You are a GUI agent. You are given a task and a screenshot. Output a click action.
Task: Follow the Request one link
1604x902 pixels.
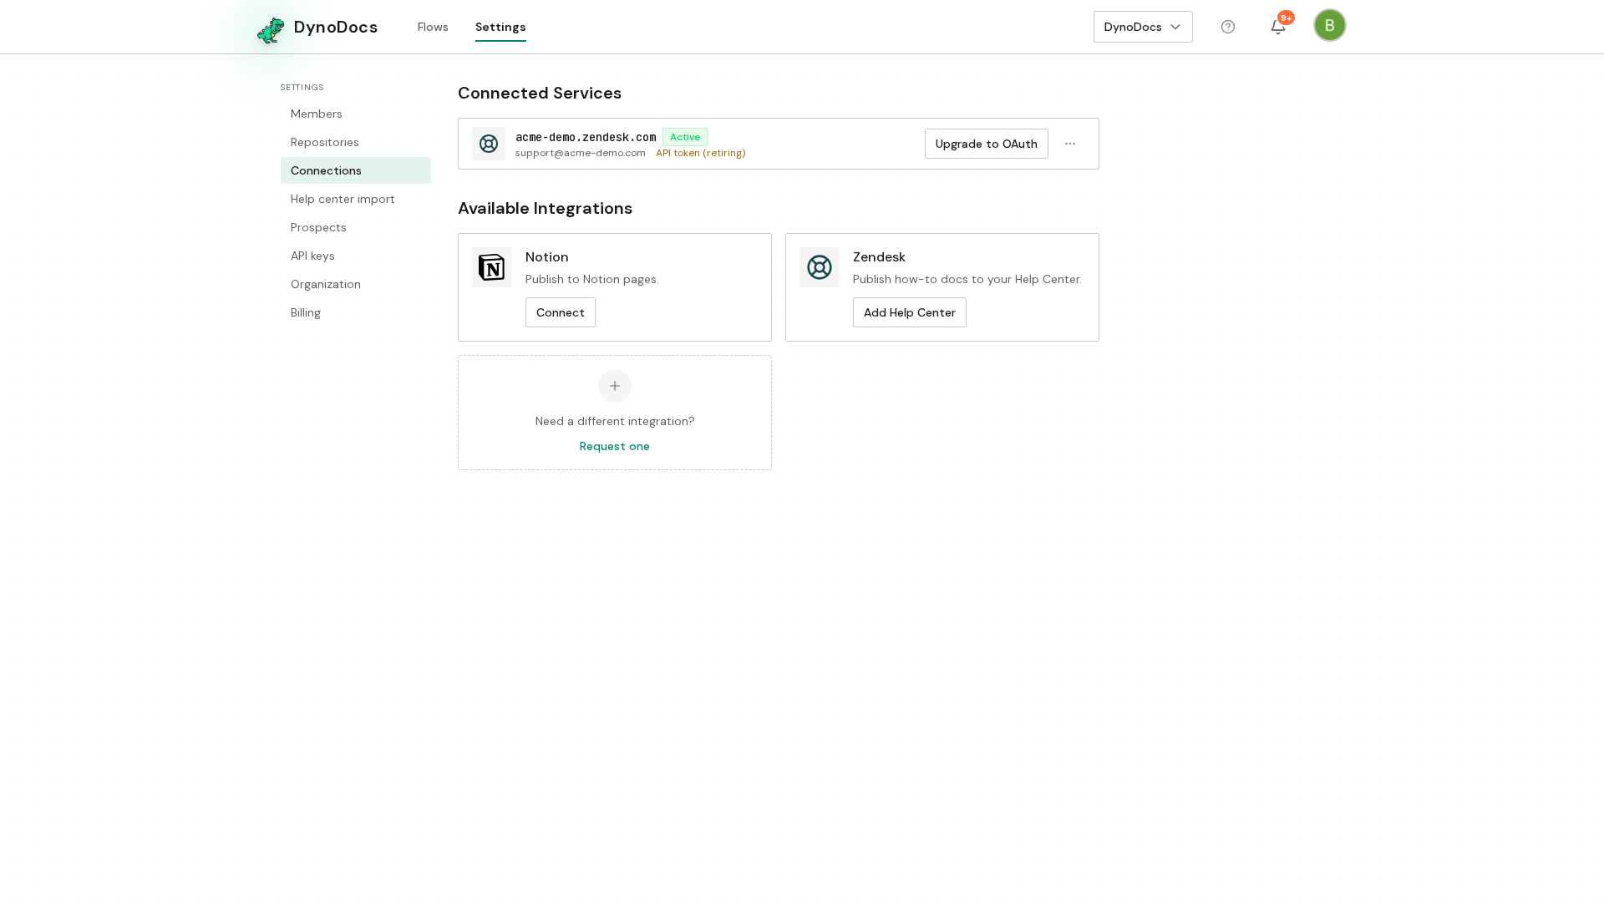coord(615,446)
